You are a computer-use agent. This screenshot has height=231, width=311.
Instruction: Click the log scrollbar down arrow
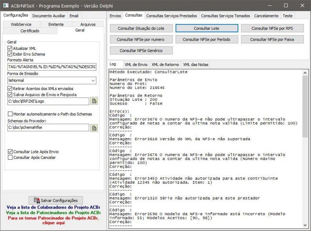pos(305,225)
